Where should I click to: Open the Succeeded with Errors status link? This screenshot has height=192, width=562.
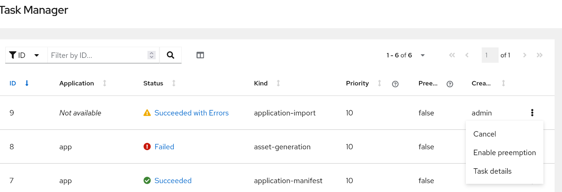coord(191,113)
